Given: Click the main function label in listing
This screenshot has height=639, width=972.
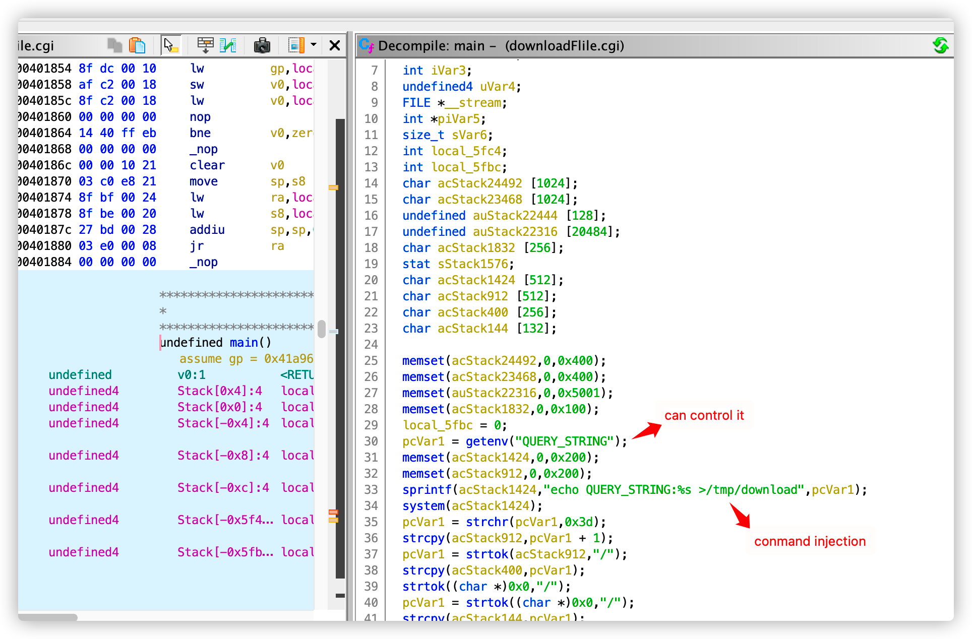Looking at the screenshot, I should (x=244, y=343).
